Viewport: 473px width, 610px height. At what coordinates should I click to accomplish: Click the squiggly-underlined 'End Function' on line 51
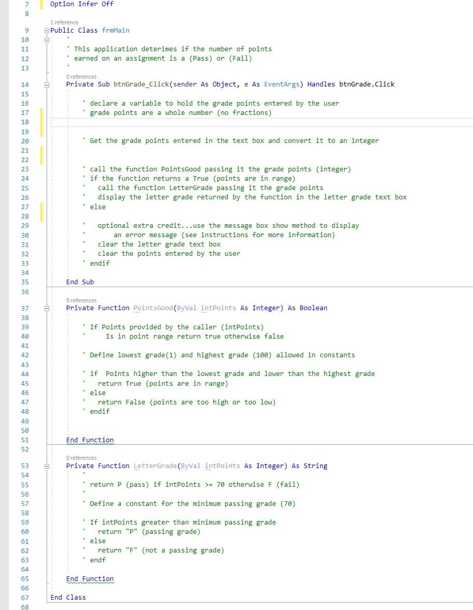click(x=89, y=440)
